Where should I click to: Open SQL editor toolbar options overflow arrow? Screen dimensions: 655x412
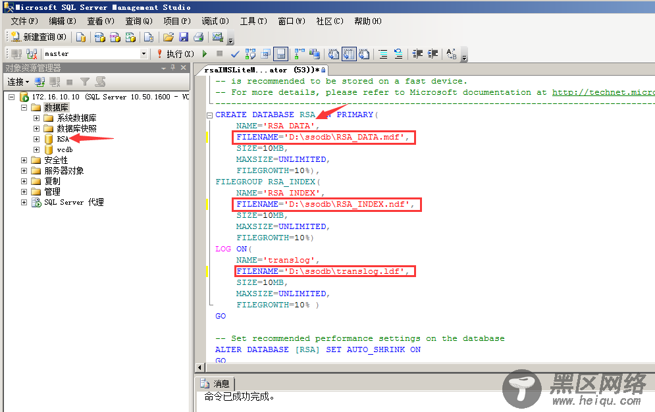464,57
